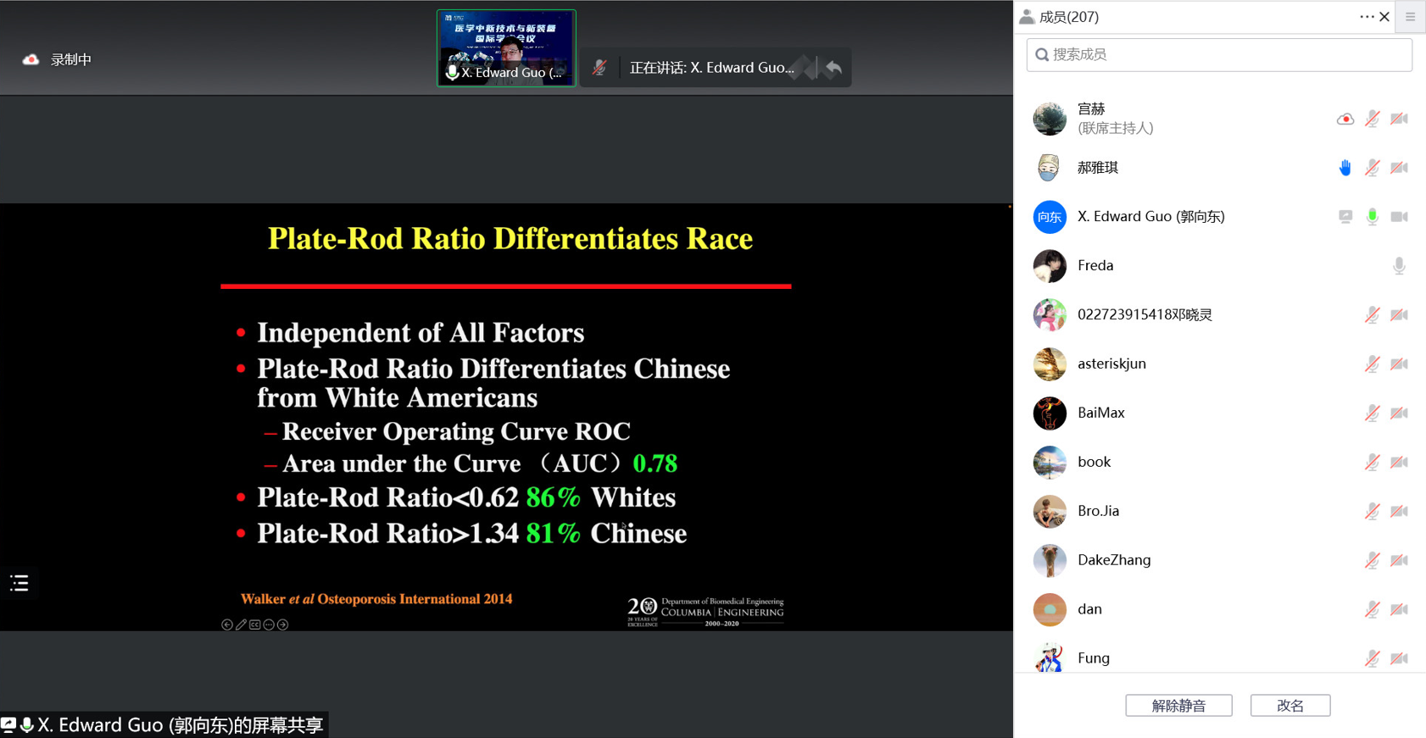The image size is (1426, 738).
Task: Click the search members (搜索成员) field
Action: tap(1219, 55)
